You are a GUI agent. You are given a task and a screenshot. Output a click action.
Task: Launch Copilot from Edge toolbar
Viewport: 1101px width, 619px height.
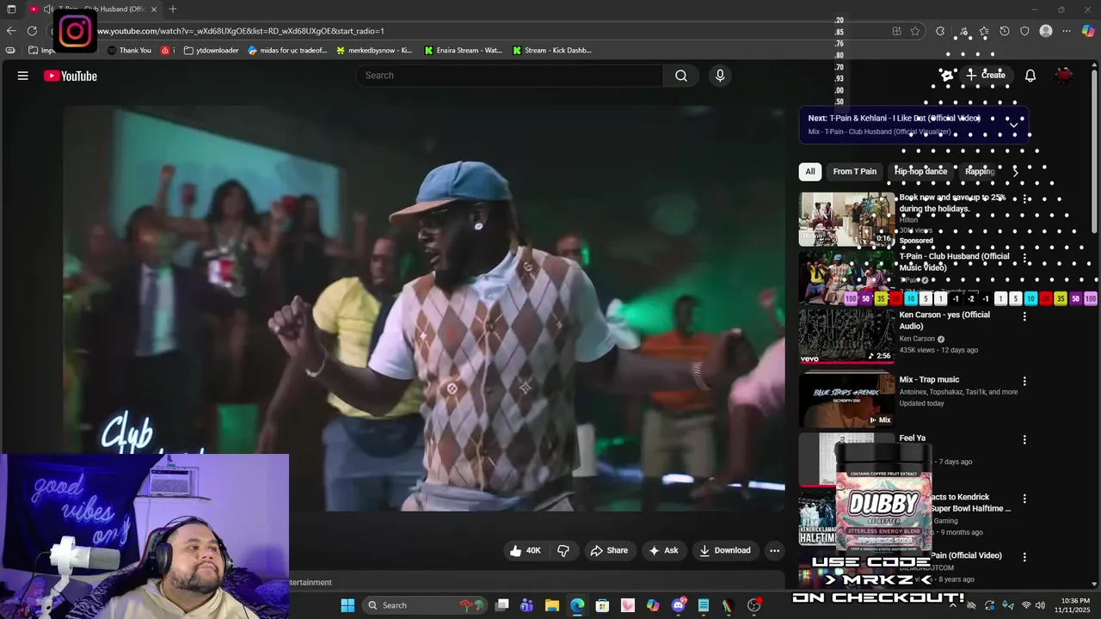1088,31
